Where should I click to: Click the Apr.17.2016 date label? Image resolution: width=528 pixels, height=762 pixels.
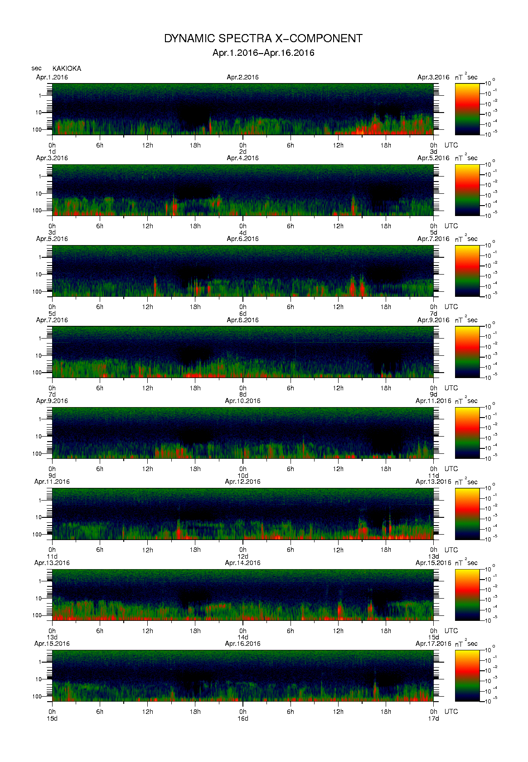[x=433, y=644]
